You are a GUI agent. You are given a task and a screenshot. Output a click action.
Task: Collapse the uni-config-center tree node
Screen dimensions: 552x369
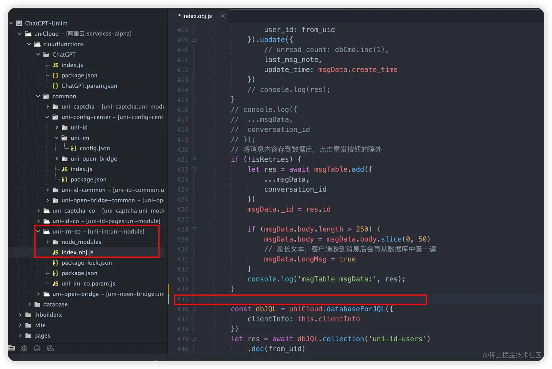click(x=47, y=117)
